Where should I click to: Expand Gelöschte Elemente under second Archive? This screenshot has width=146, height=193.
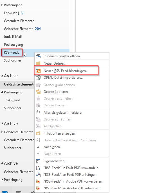2,132
